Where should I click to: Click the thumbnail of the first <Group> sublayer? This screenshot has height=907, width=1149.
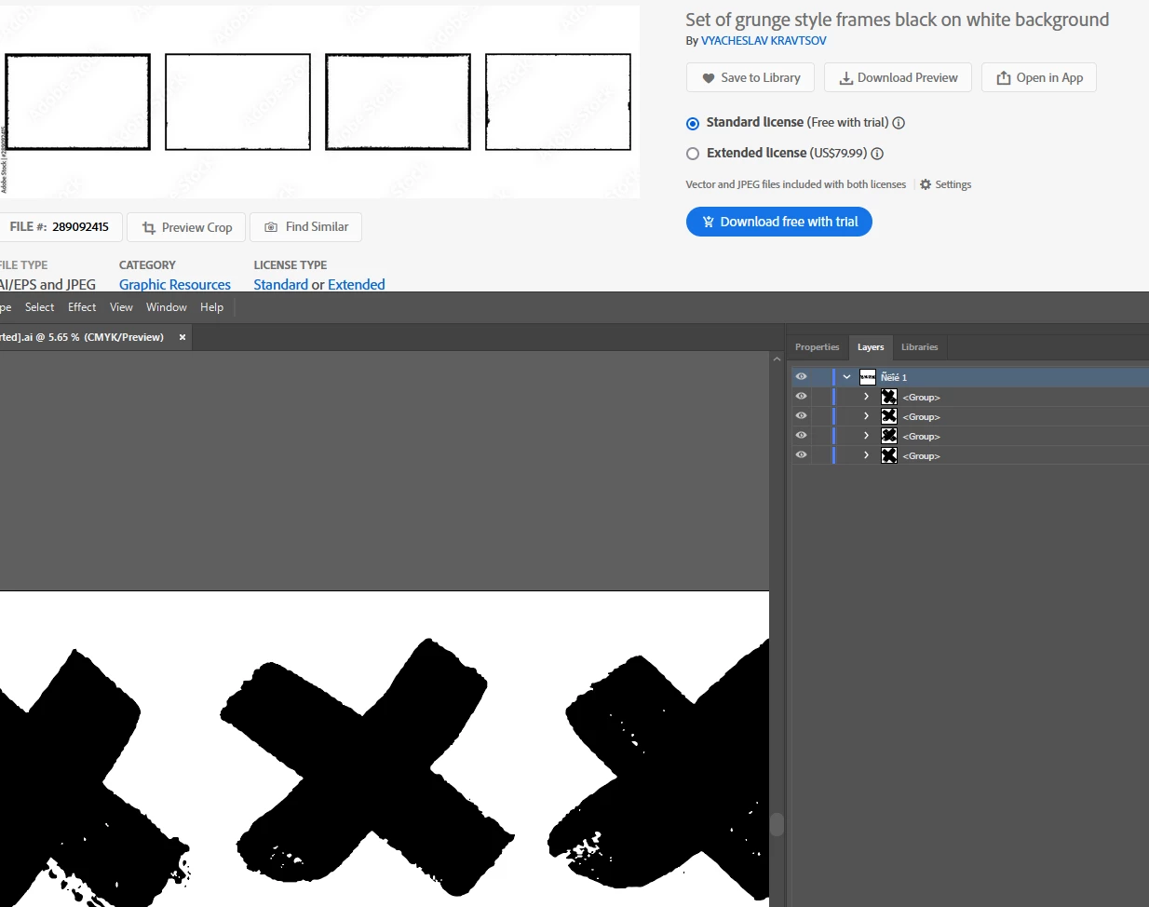click(x=889, y=397)
